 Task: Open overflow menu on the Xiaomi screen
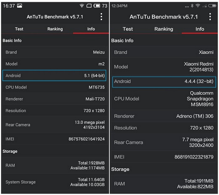210,17
